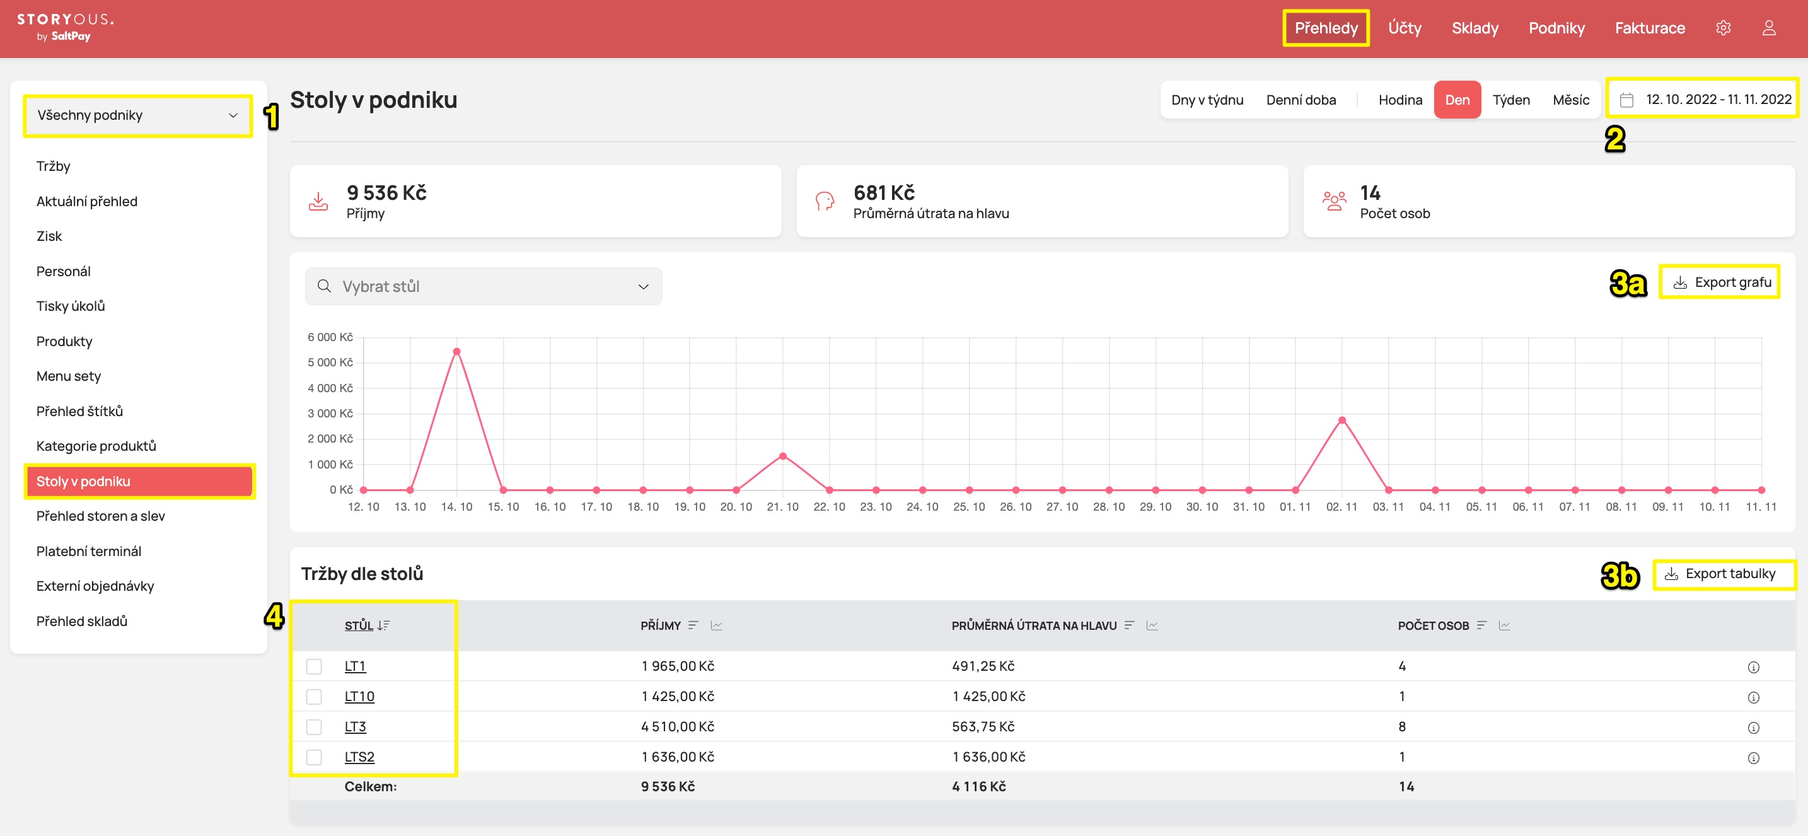Tick the checkbox for table LT10

coord(314,696)
